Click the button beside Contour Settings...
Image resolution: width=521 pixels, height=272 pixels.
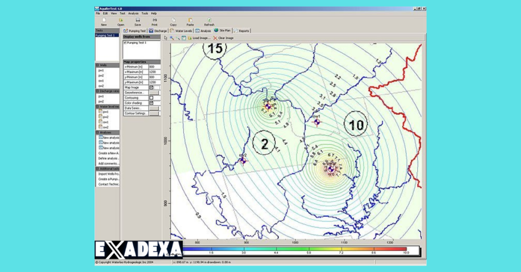(x=155, y=113)
